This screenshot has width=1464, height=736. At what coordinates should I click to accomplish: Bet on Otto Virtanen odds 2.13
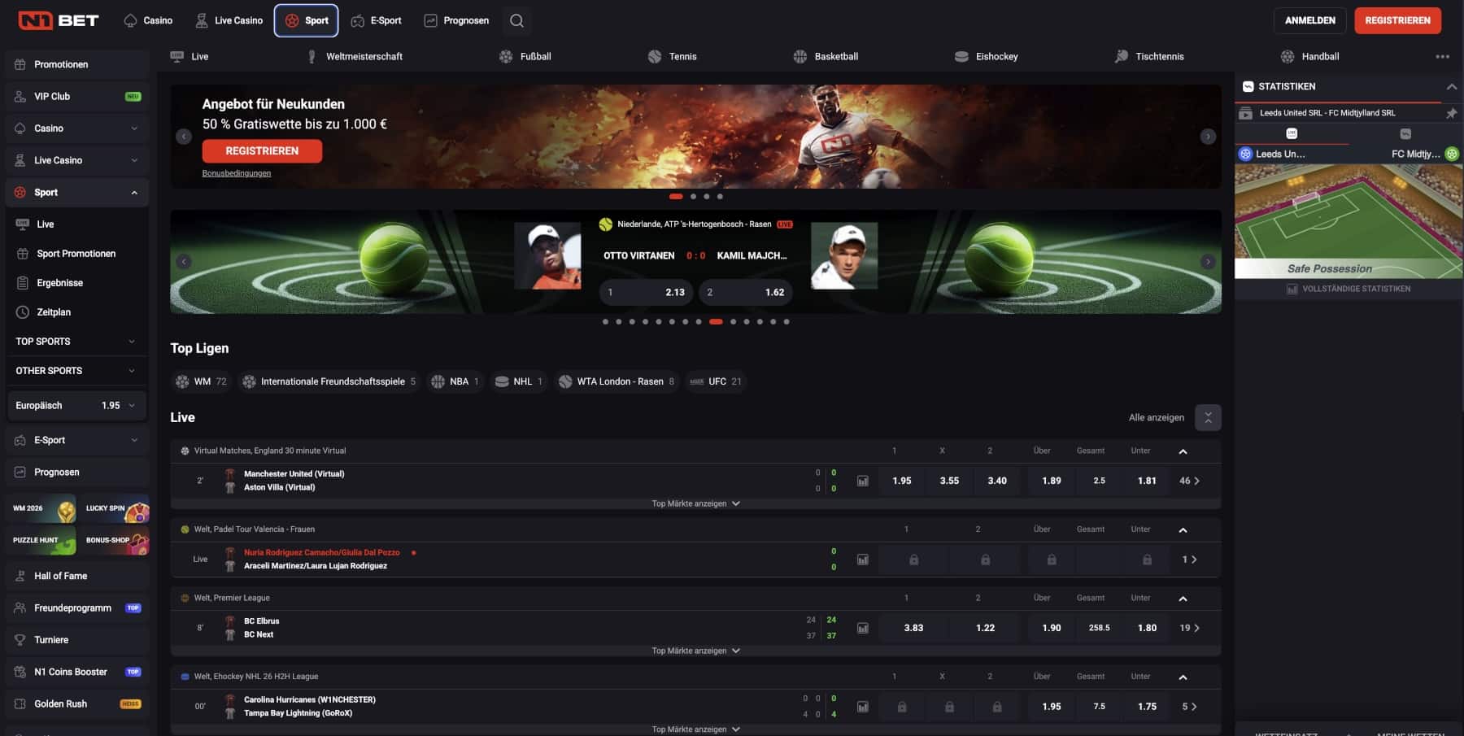pyautogui.click(x=647, y=292)
